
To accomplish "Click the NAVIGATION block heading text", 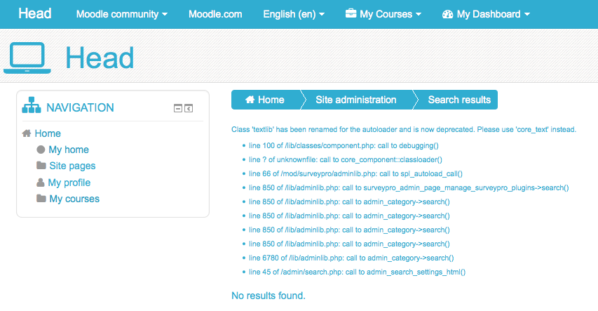I will [x=80, y=107].
